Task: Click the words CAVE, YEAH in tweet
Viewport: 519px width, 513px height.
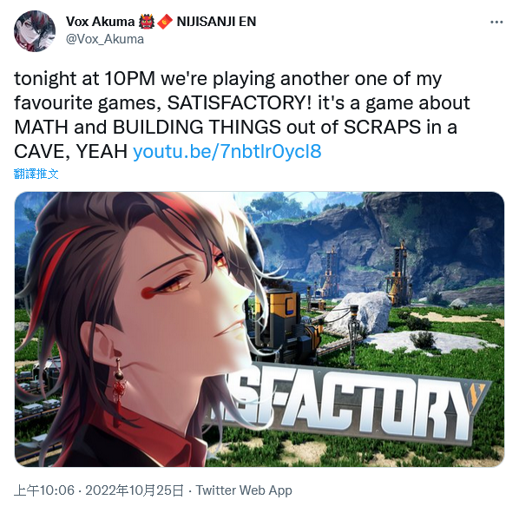Action: click(x=70, y=152)
